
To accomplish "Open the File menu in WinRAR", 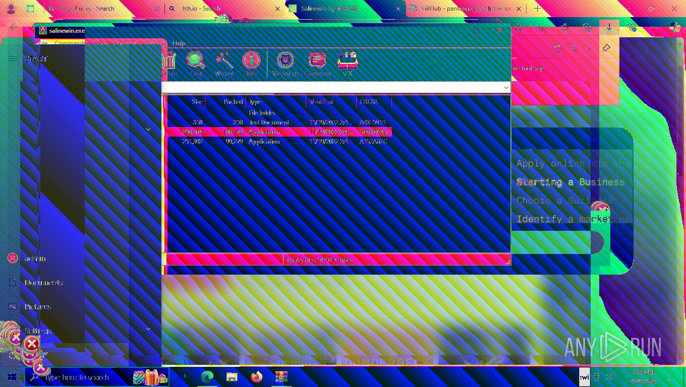I will pos(43,43).
